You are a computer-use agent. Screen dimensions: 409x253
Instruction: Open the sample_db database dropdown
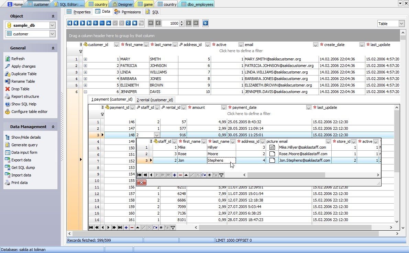point(52,25)
